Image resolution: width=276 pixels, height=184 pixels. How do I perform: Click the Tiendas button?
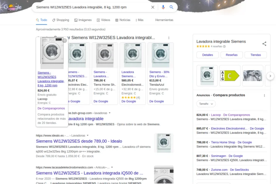point(255,55)
